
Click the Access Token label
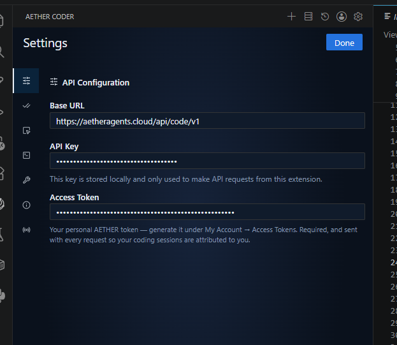(x=74, y=197)
